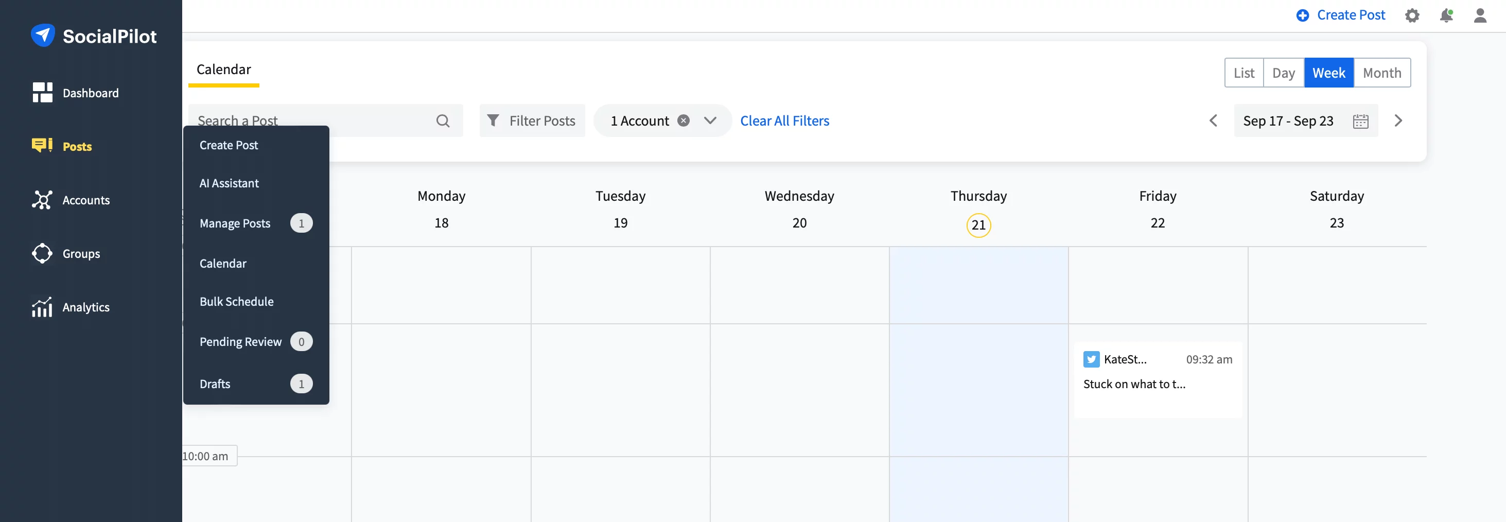Click Clear All Filters link
This screenshot has width=1506, height=522.
click(784, 120)
